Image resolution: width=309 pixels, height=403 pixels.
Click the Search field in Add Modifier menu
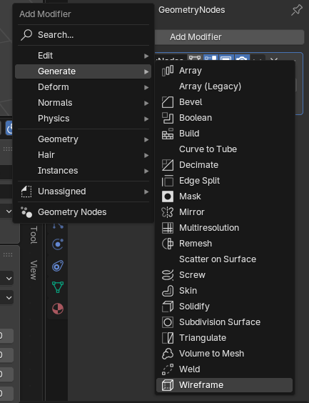[83, 35]
